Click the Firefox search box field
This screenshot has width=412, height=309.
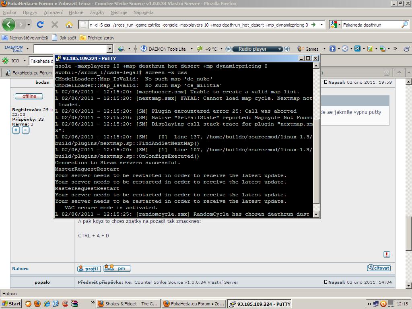371,25
